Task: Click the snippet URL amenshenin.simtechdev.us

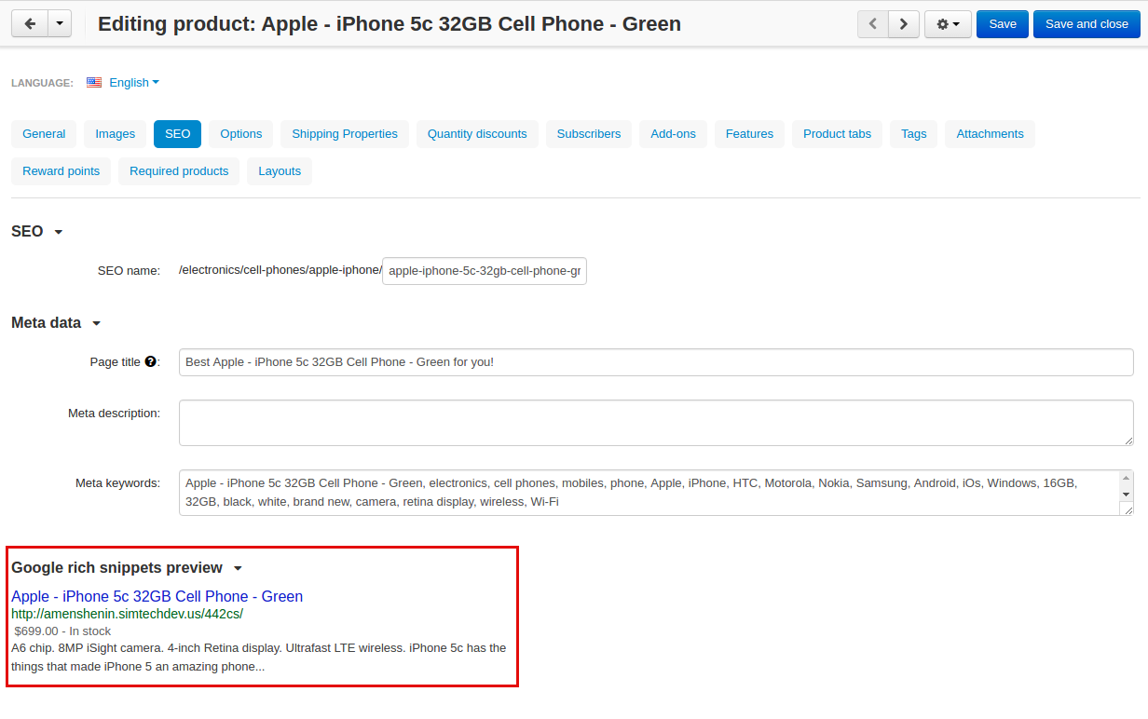Action: [127, 615]
